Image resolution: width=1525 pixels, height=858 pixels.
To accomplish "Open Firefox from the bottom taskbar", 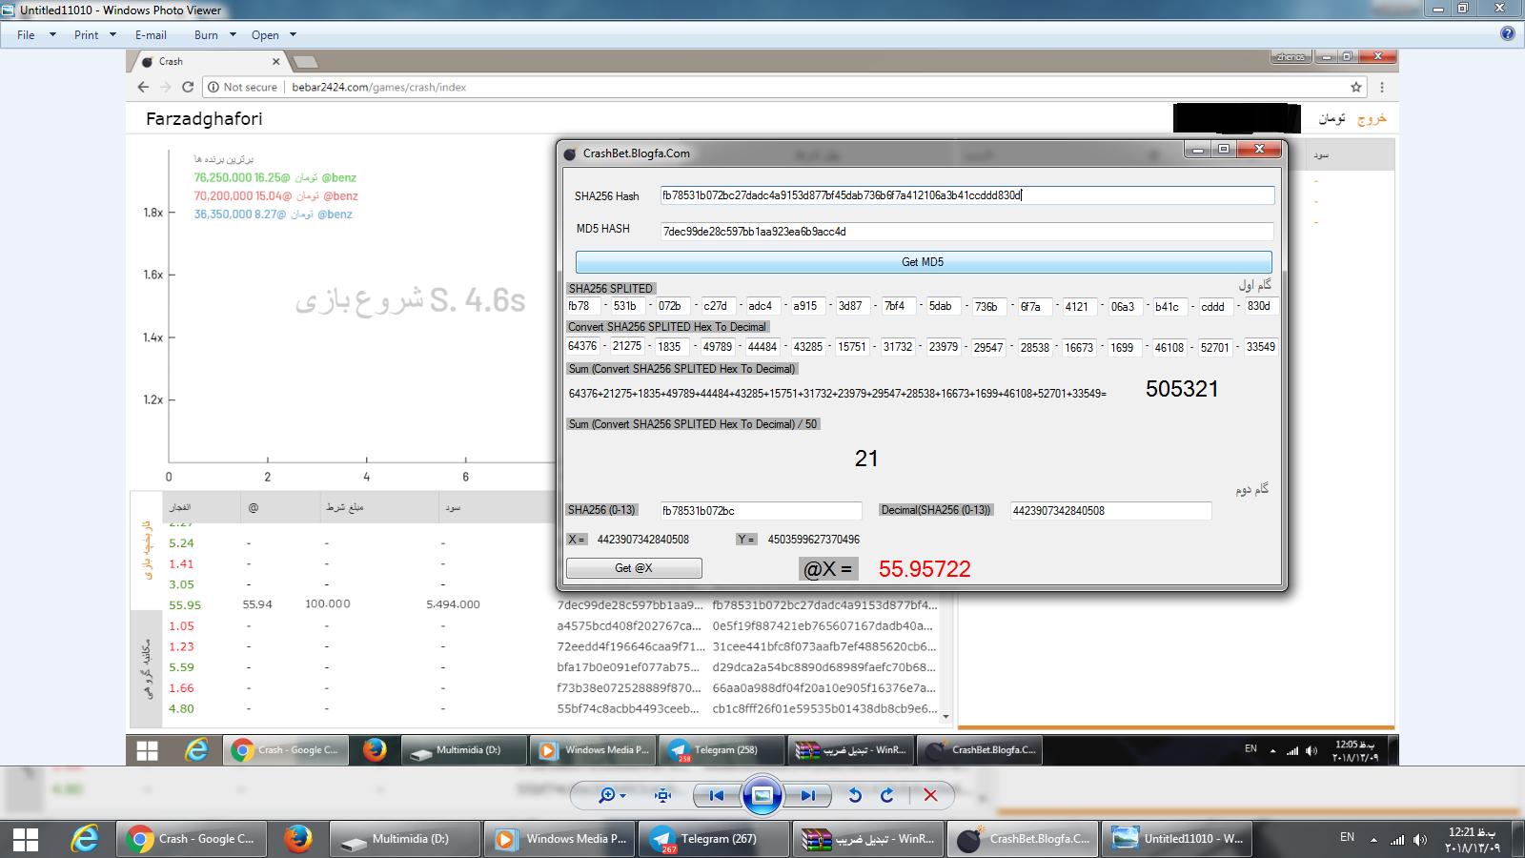I will pos(298,839).
